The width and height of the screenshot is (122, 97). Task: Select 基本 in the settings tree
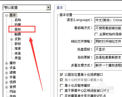13,15
